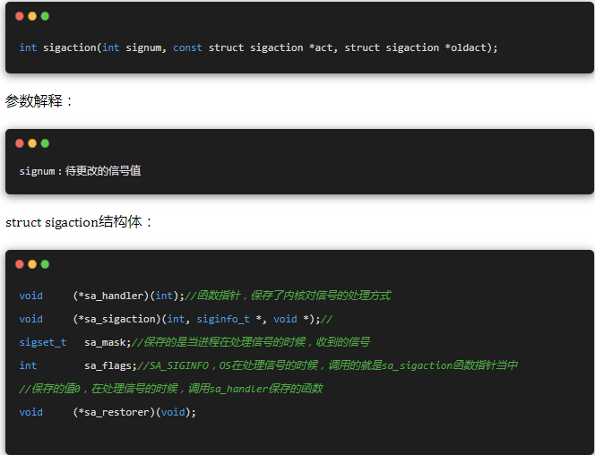
Task: Click yellow dot in the struct fields code block
Action: point(32,264)
